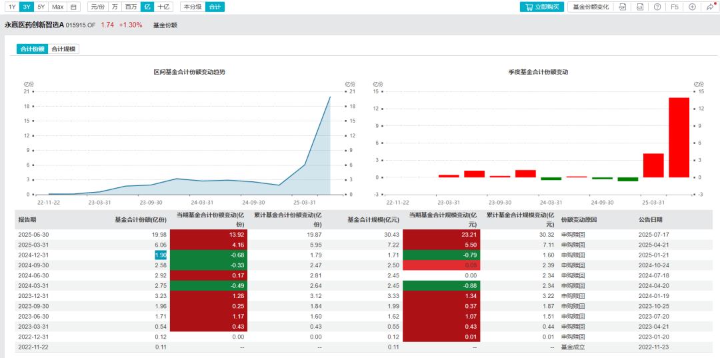Switch share class to 本分级

[193, 7]
